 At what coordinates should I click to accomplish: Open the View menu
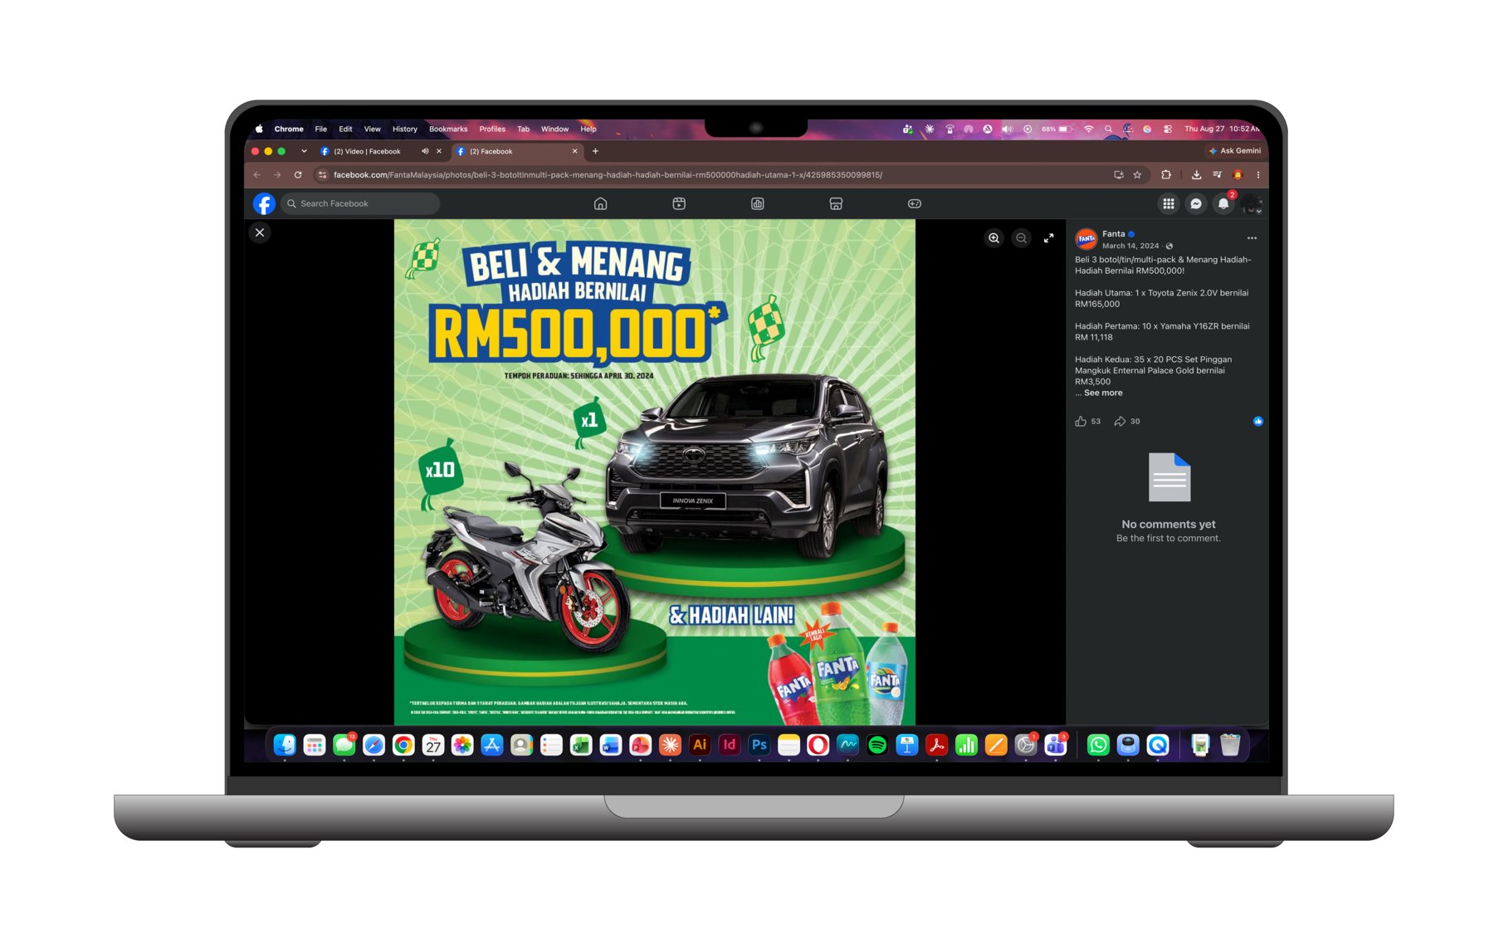click(372, 129)
